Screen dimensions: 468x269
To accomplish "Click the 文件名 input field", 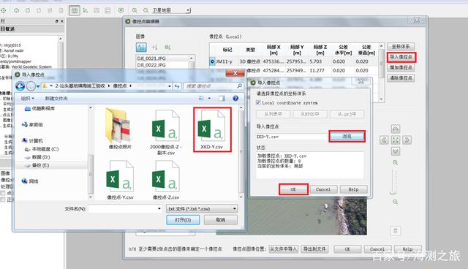I will point(125,209).
